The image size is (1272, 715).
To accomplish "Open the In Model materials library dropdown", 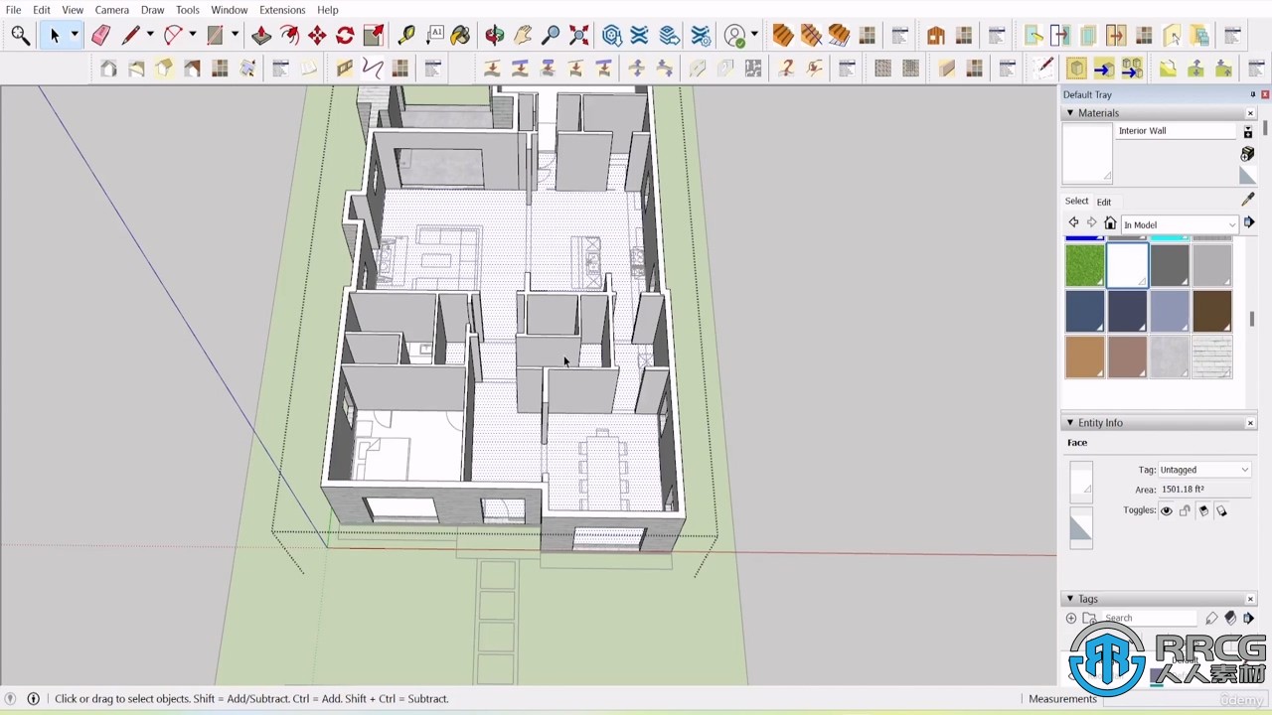I will point(1179,224).
